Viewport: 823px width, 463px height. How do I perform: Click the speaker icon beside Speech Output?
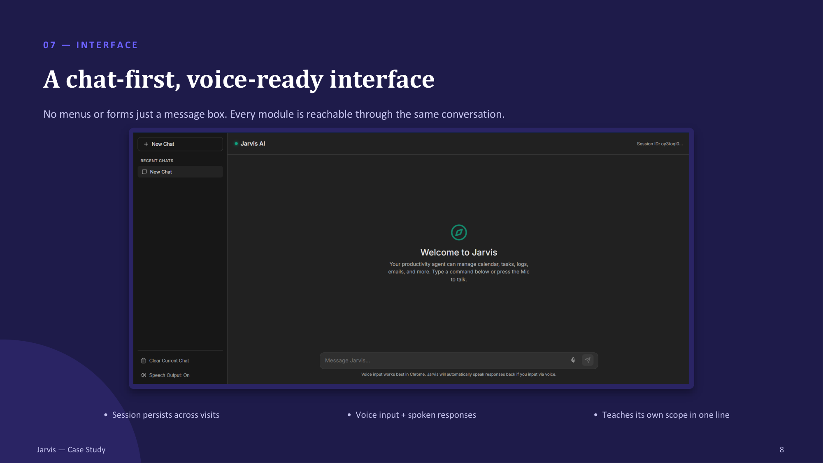click(143, 375)
